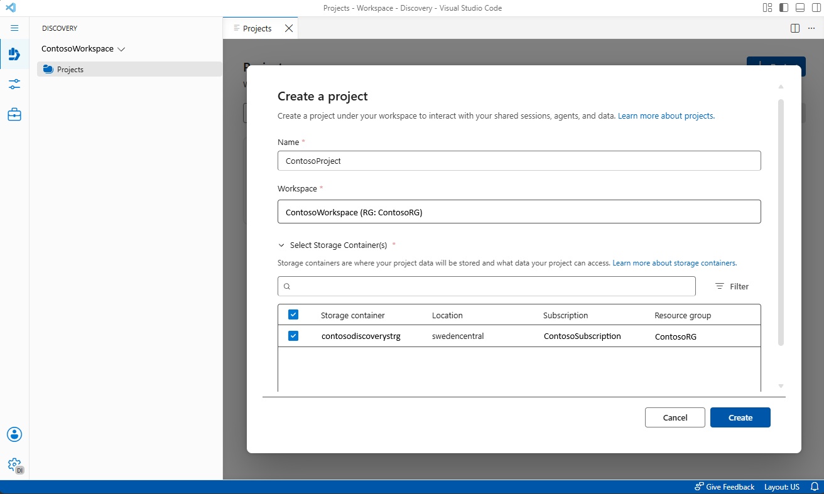Viewport: 824px width, 494px height.
Task: Toggle the select-all storage containers checkbox
Action: click(x=293, y=314)
